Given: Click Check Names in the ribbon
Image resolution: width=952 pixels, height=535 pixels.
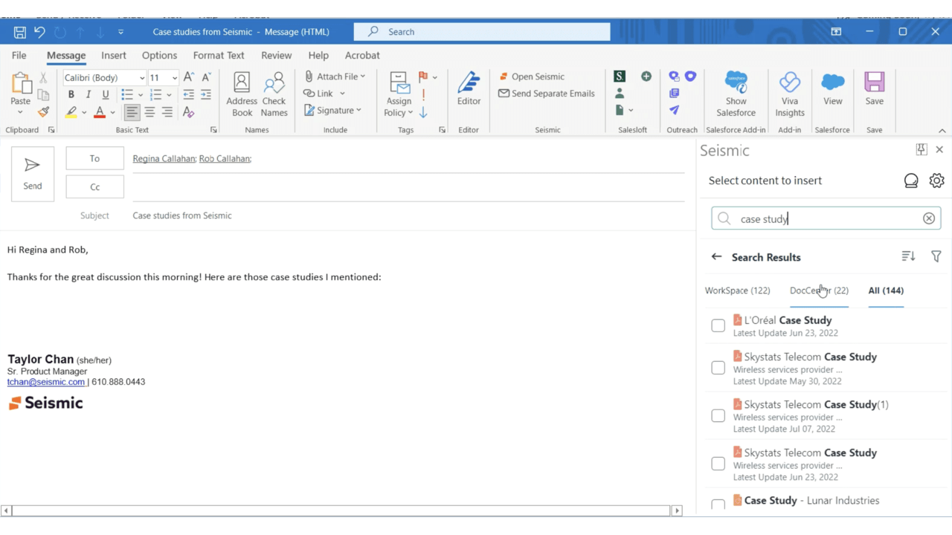Looking at the screenshot, I should tap(274, 94).
